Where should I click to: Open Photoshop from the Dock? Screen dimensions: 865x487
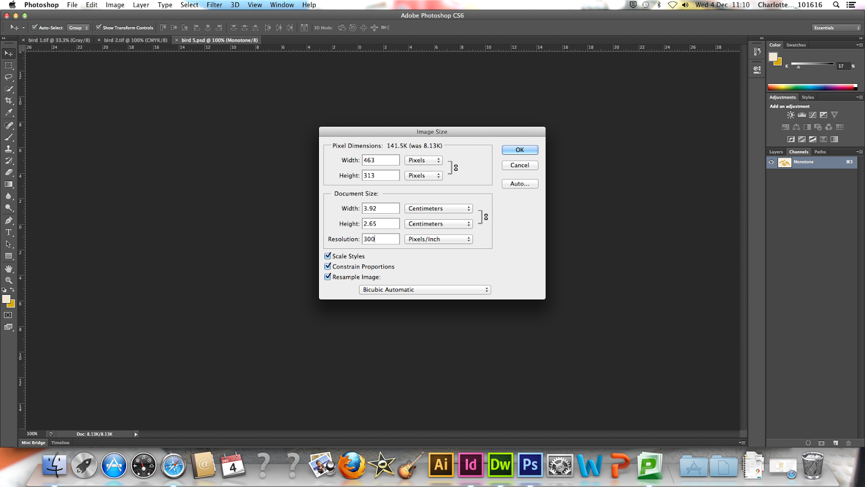tap(530, 465)
